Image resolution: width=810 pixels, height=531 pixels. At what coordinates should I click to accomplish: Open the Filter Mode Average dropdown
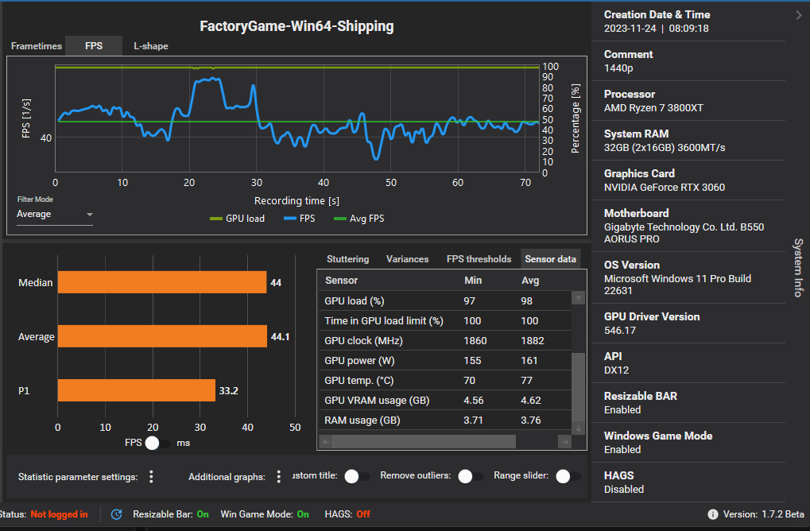pyautogui.click(x=54, y=214)
